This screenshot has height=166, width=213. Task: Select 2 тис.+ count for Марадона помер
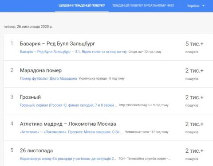click(194, 71)
